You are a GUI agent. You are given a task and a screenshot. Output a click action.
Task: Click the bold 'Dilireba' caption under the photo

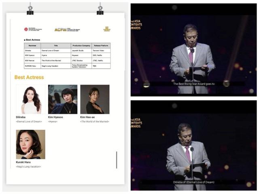21,117
